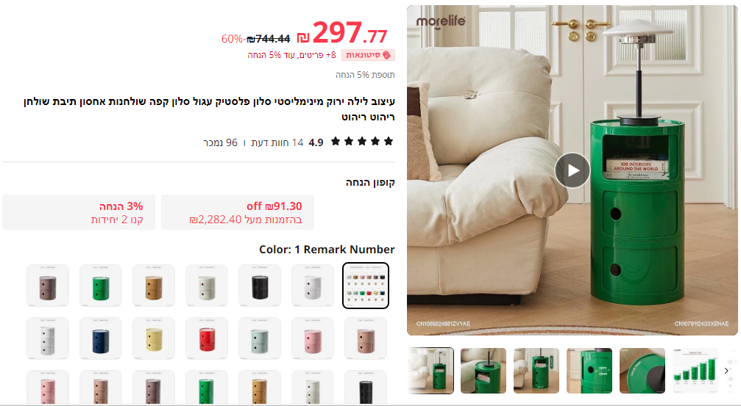Claim the 3% discount coupon
741x406 pixels.
(79, 212)
